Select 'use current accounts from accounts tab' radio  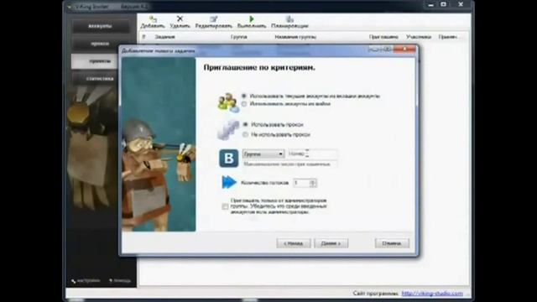244,96
